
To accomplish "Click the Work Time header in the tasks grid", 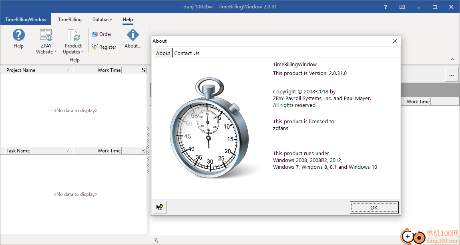I will coord(97,151).
